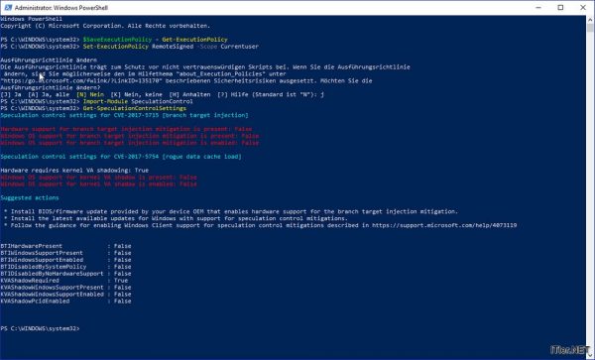This screenshot has height=360, width=595.
Task: Click the CVE-2017-5715 branch target injection heading
Action: [125, 115]
